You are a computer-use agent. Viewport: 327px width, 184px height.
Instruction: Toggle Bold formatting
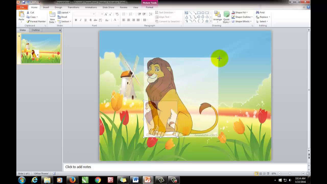click(x=76, y=20)
